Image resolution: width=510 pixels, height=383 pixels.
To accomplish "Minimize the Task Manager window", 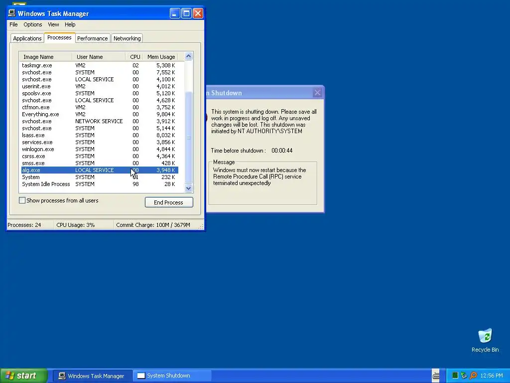I will (175, 13).
